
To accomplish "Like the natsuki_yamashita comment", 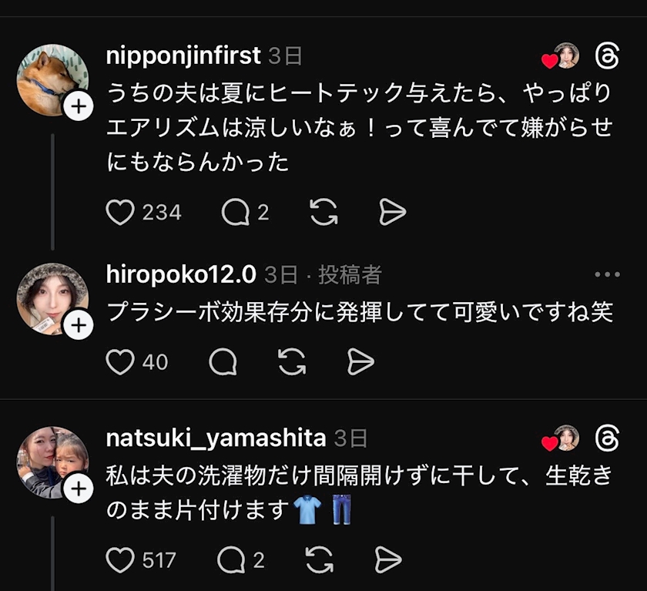I will point(120,560).
